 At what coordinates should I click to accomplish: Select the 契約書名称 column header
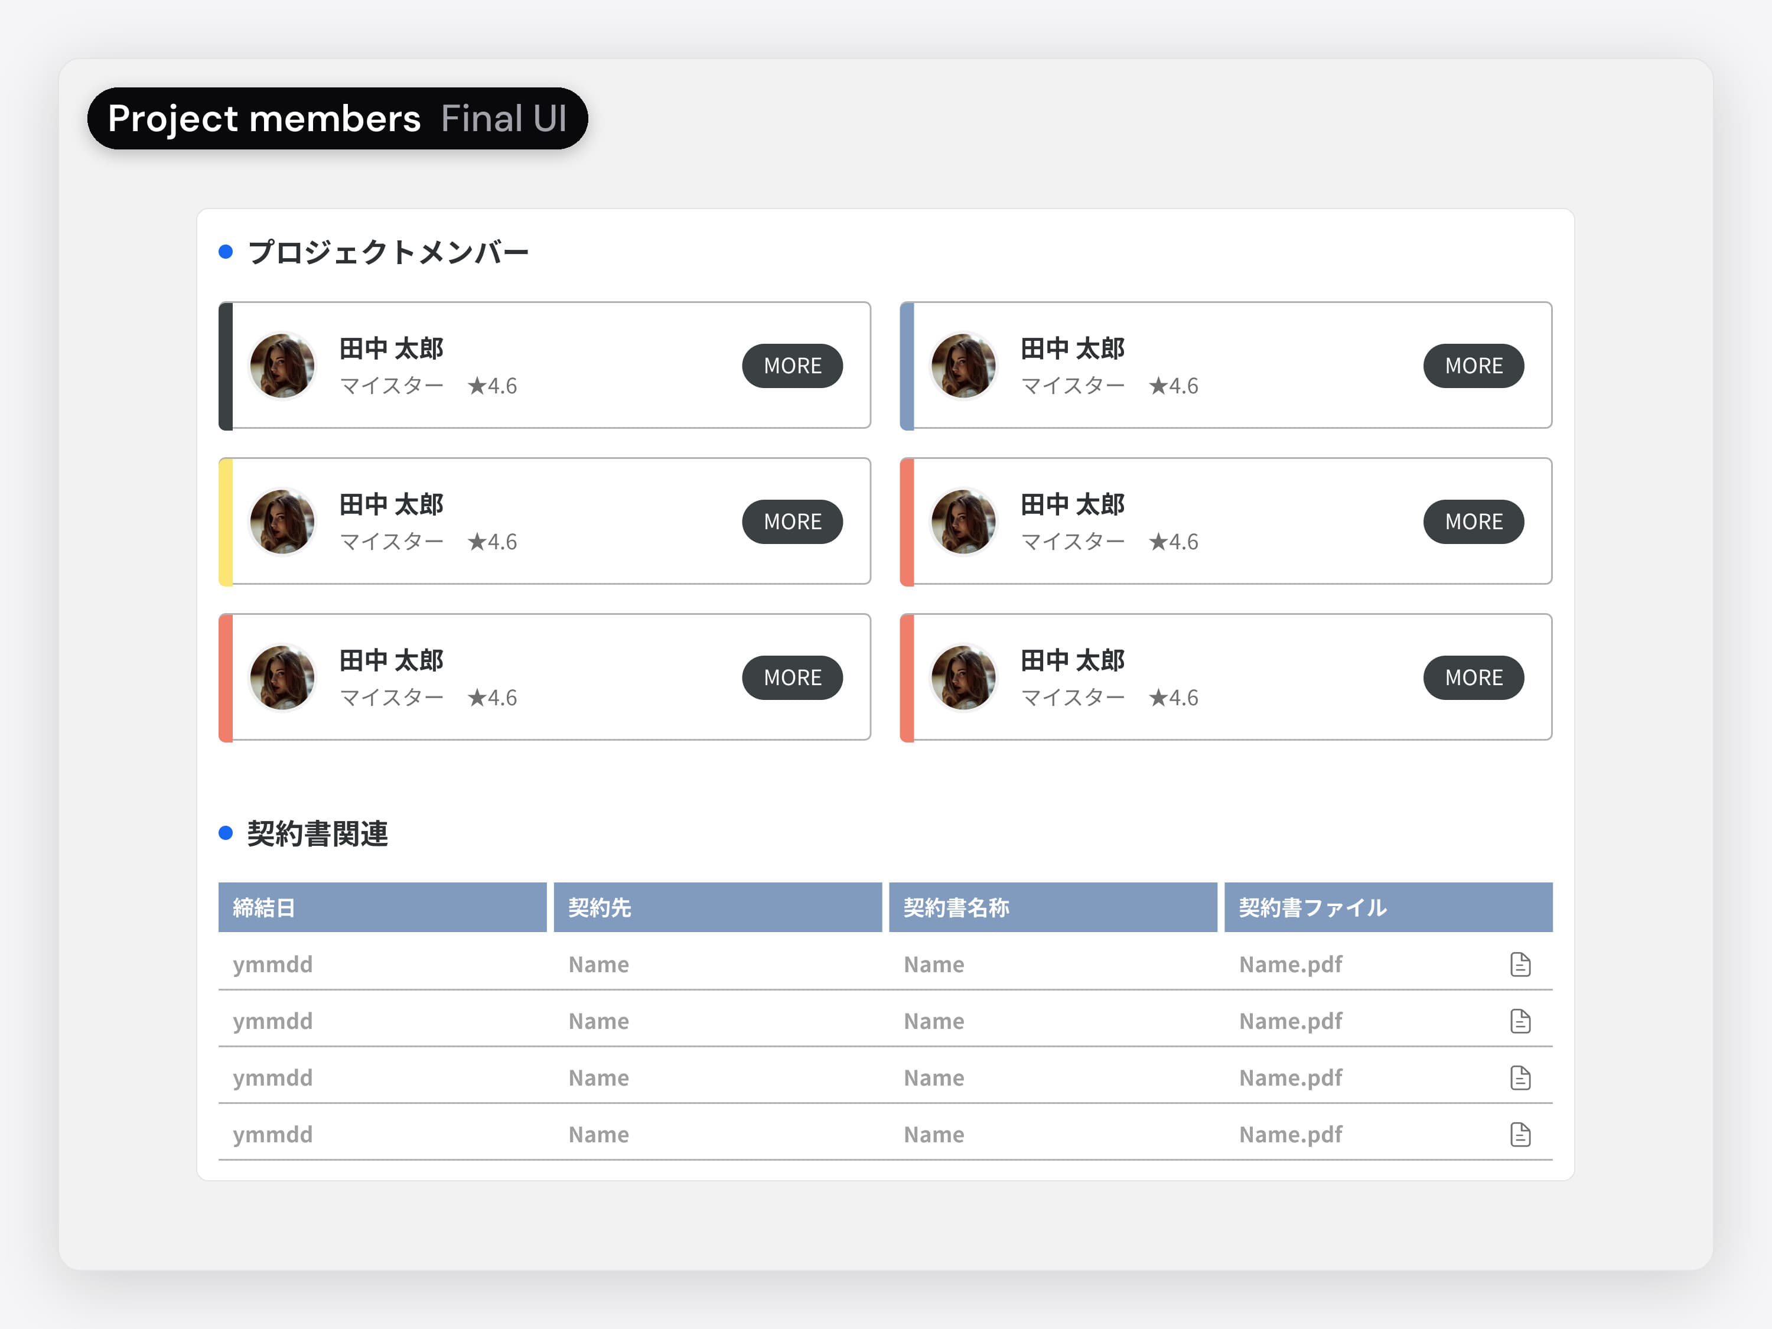coord(1053,908)
